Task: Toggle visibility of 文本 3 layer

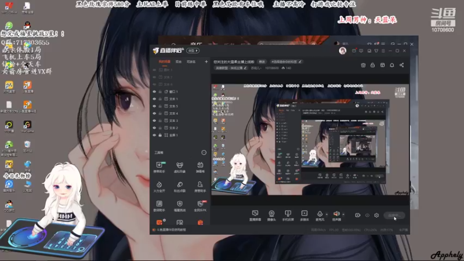Action: (x=154, y=121)
